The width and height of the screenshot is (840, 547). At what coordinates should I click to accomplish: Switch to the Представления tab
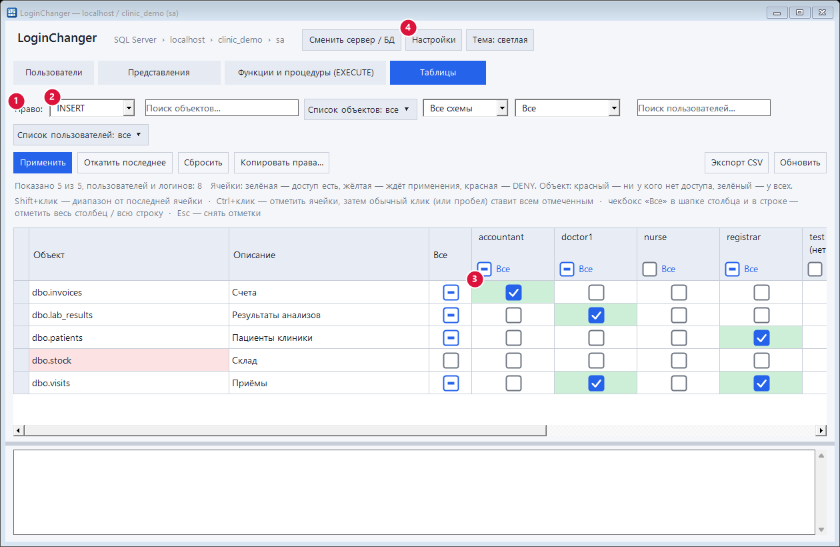[159, 73]
